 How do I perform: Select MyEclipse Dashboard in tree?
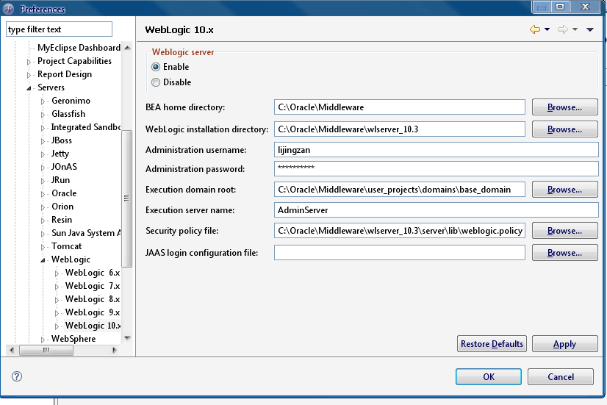point(79,48)
